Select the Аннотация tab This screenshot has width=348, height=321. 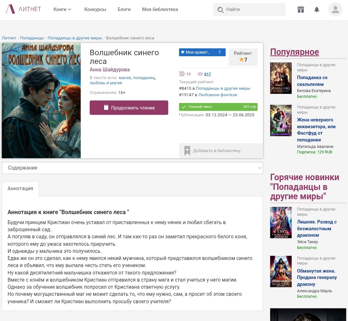pos(20,189)
